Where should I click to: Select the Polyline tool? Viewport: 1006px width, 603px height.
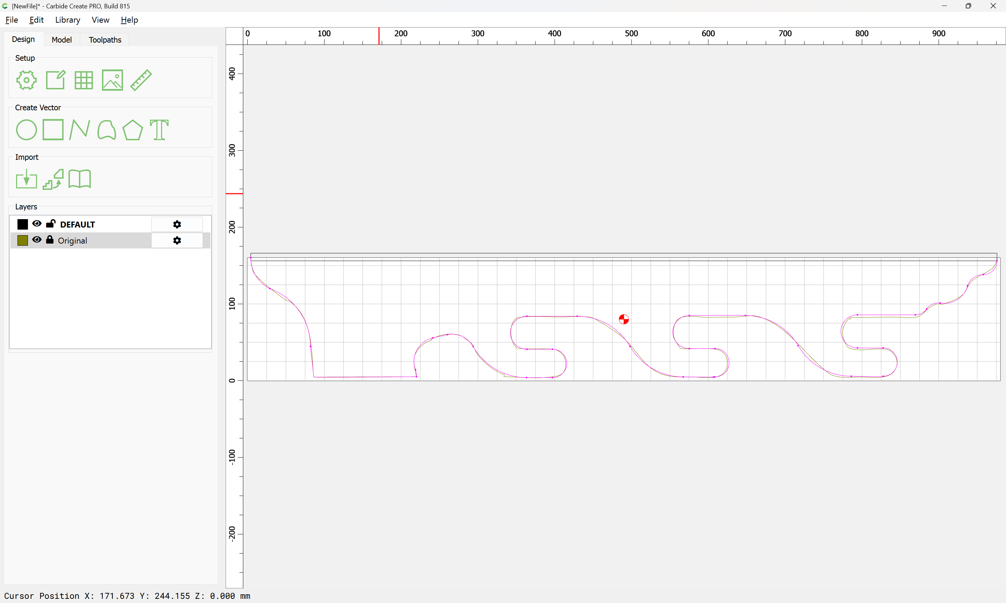tap(80, 130)
